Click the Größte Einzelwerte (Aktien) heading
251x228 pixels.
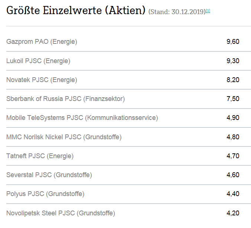[x=76, y=10]
